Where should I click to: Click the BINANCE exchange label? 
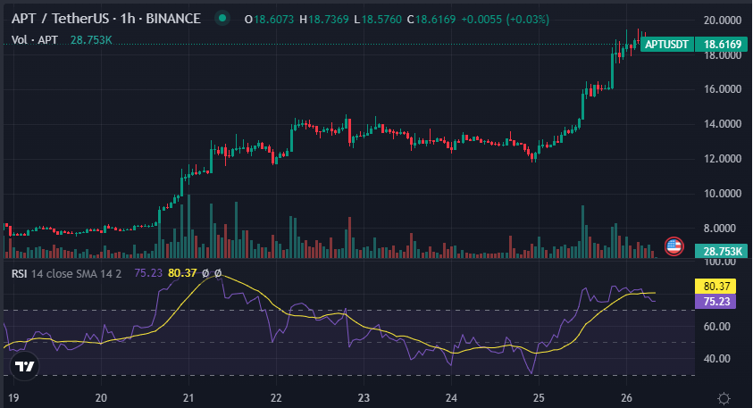(173, 19)
